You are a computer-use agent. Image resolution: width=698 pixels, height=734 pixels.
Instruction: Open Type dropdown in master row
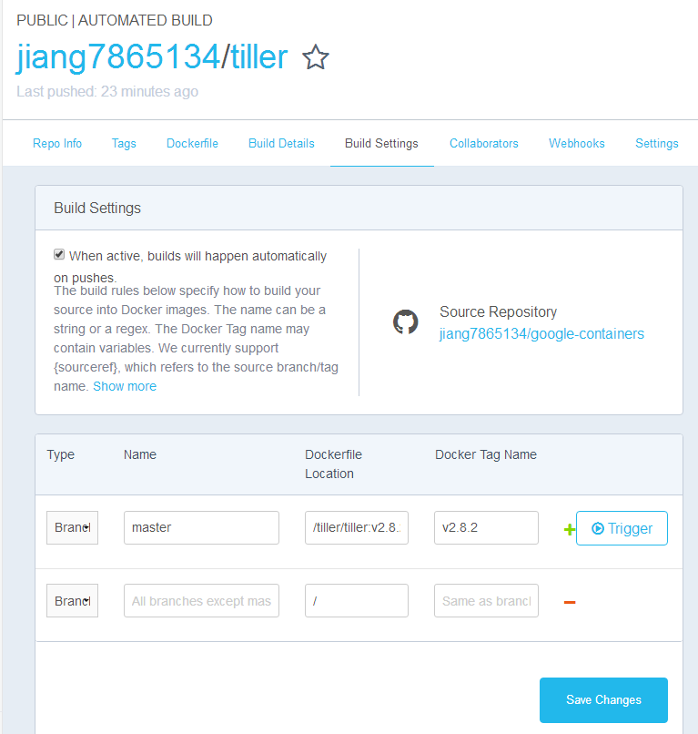click(x=72, y=527)
